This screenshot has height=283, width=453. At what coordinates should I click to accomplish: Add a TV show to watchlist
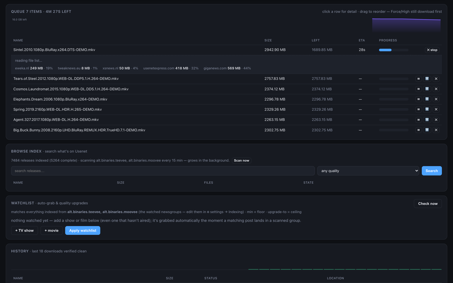[x=24, y=230]
